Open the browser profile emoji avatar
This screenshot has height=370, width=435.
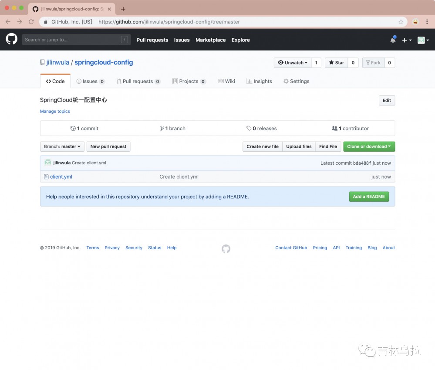tap(415, 22)
